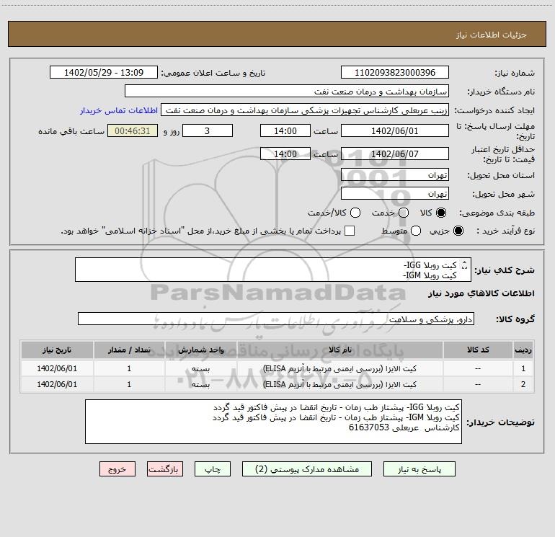Click the کد کالا column header
The height and width of the screenshot is (537, 555).
(478, 350)
